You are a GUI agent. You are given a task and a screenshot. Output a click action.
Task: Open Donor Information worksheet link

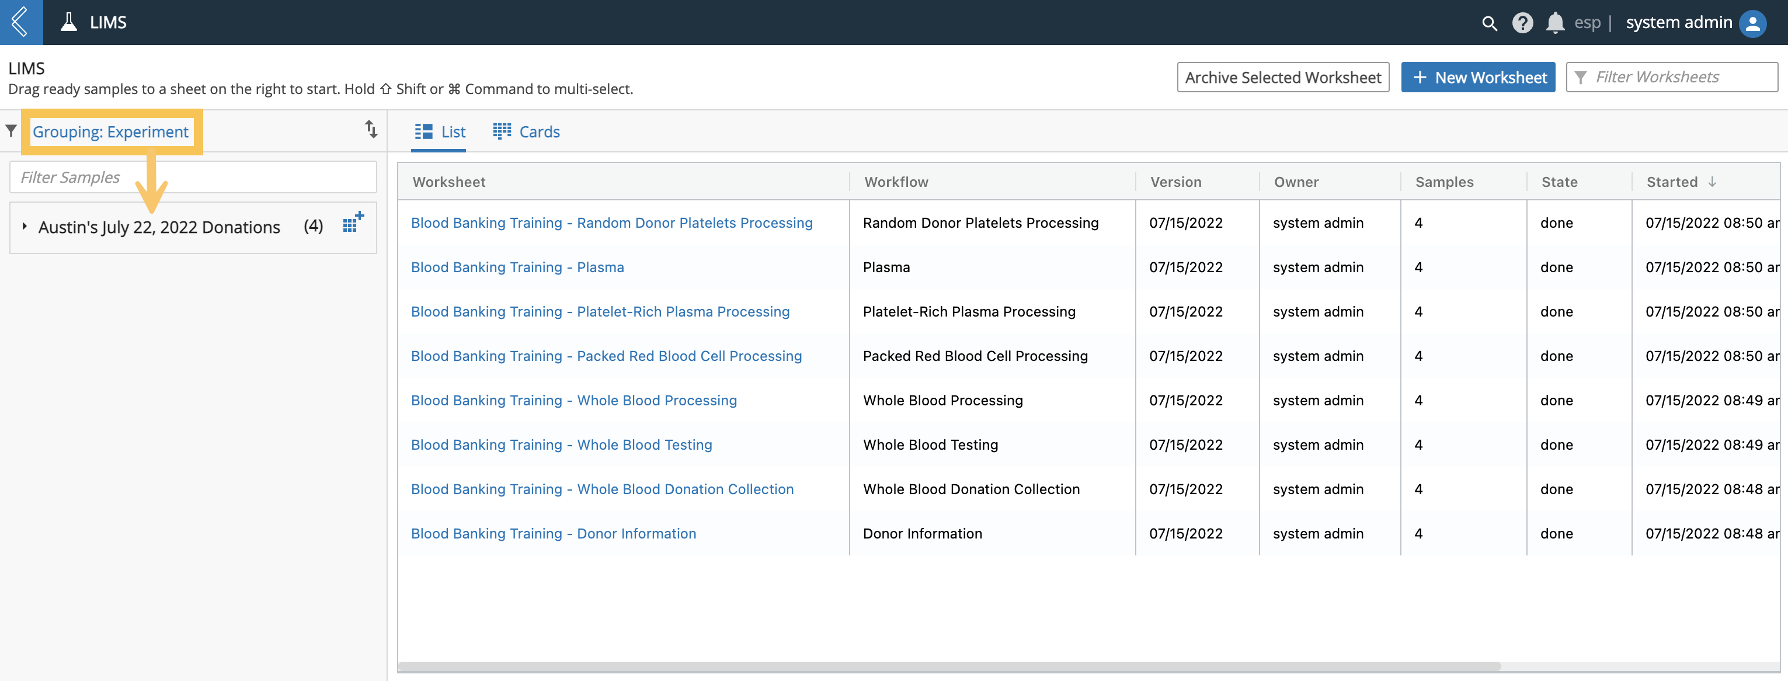(x=553, y=534)
